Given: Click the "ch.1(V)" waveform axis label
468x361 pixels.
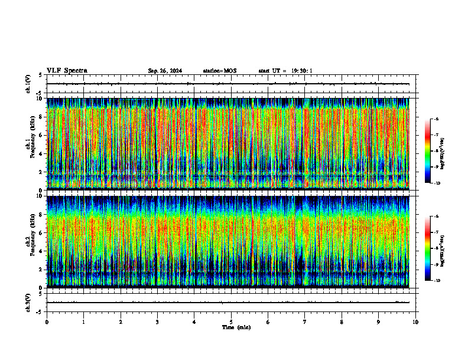Looking at the screenshot, I should tap(28, 84).
